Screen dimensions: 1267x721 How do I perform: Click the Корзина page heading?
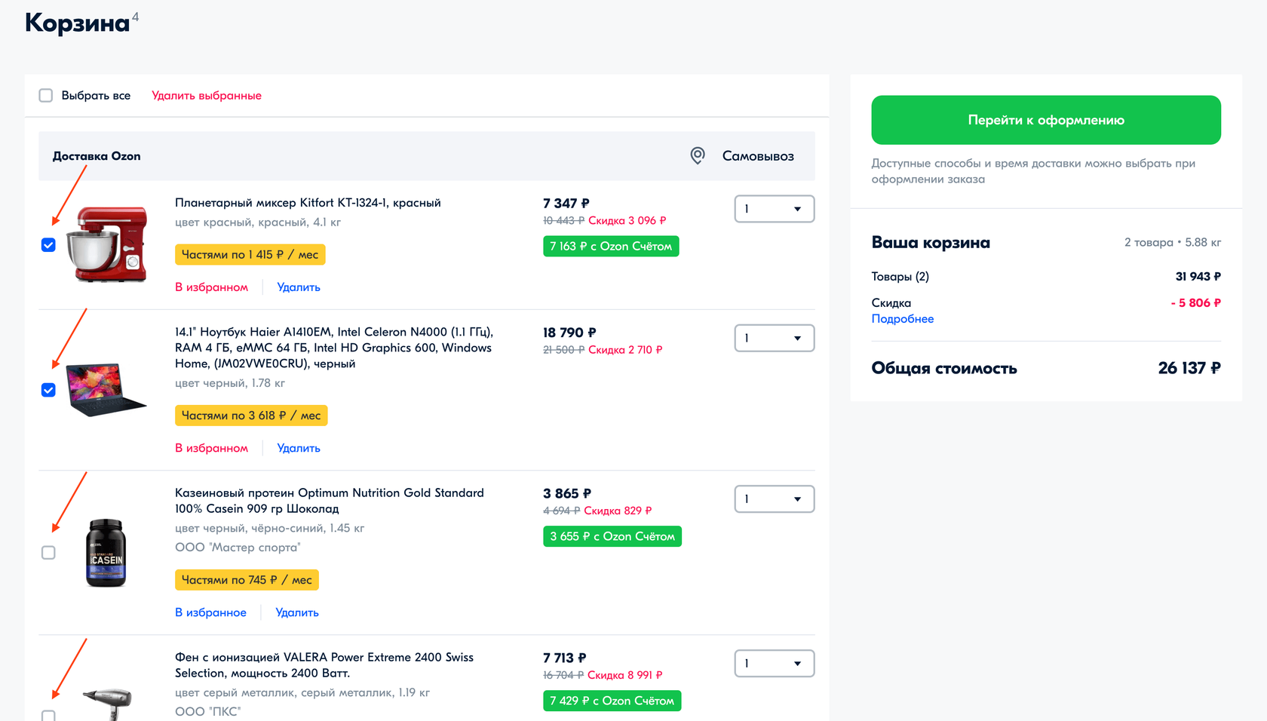(77, 23)
